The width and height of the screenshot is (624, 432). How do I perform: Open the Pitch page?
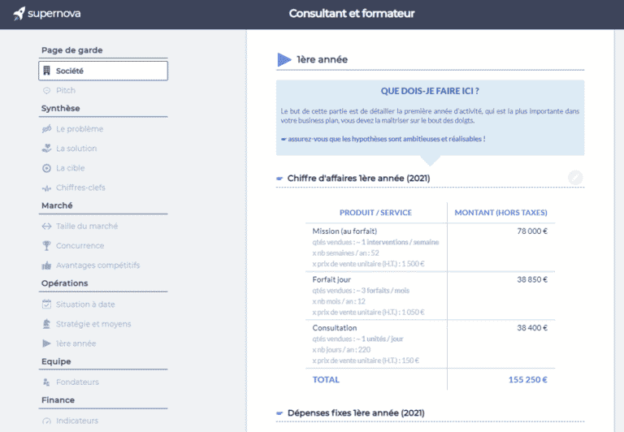click(66, 90)
